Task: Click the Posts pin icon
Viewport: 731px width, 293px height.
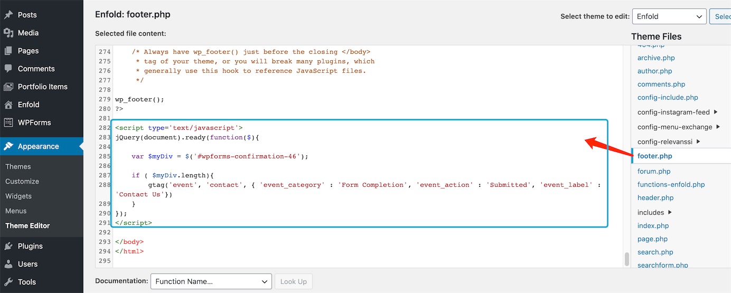Action: point(8,15)
